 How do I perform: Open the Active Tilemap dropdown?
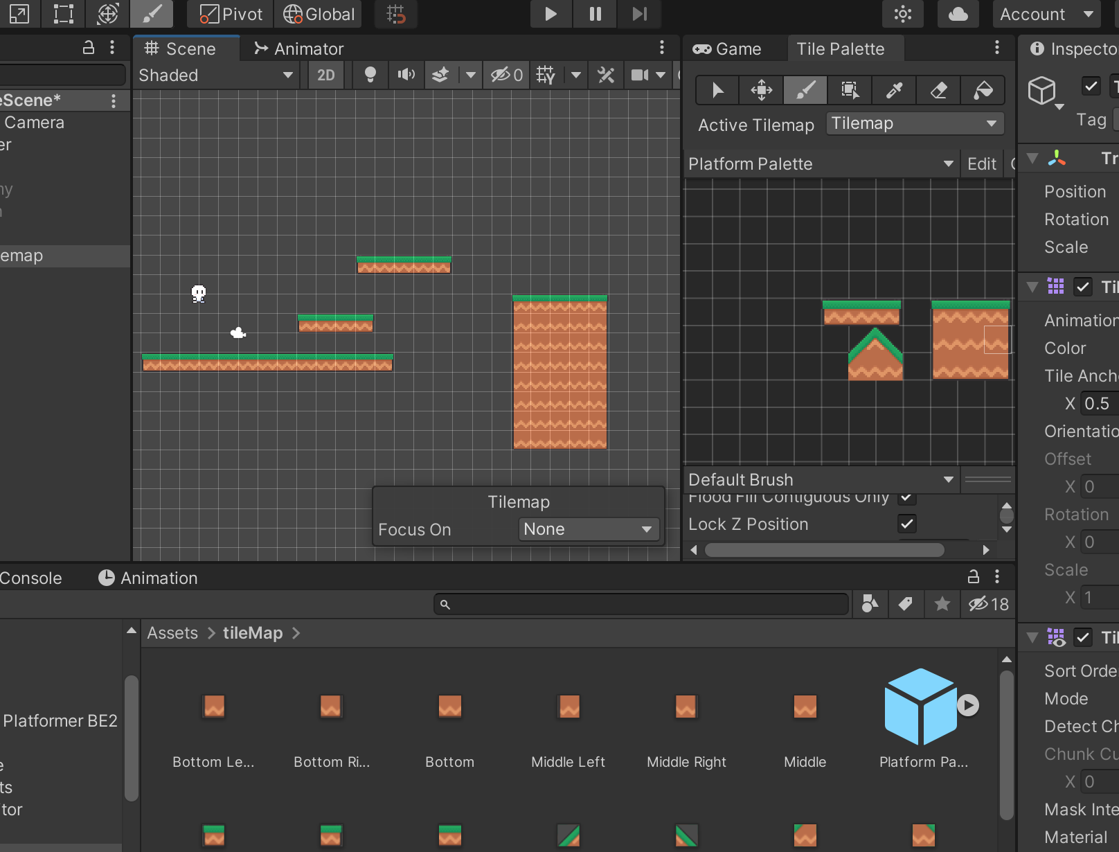(914, 124)
